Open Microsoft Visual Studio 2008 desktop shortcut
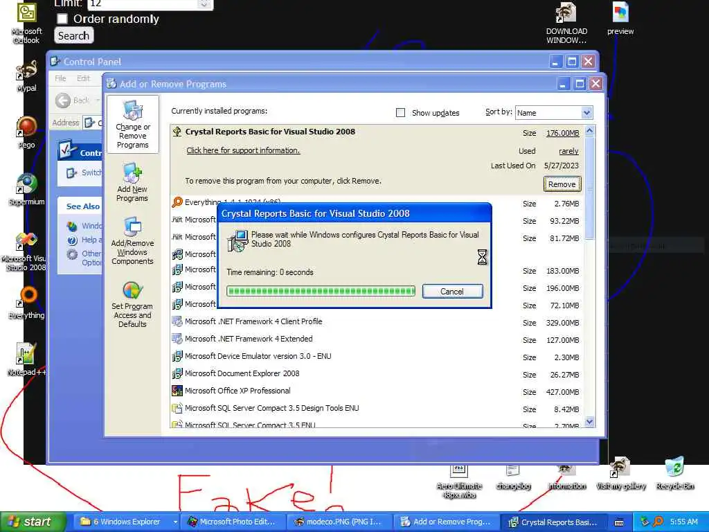The height and width of the screenshot is (532, 709). [26, 241]
